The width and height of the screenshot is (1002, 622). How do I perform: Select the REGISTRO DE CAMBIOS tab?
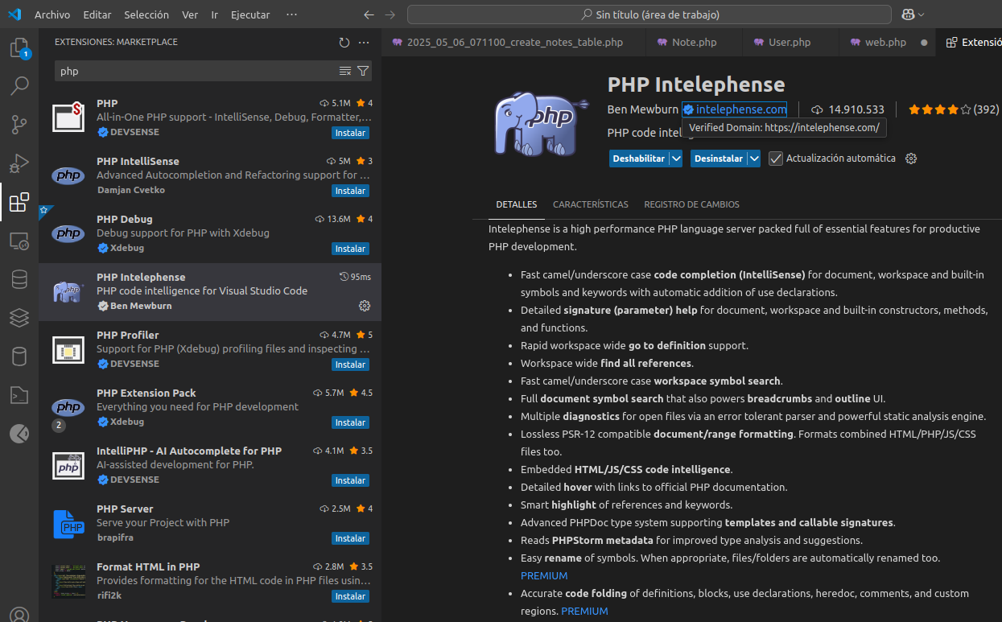[691, 204]
